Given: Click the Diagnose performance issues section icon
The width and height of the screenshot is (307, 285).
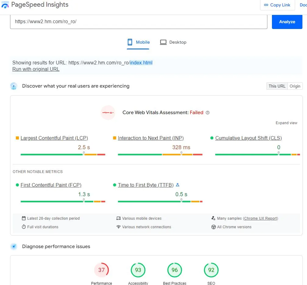Looking at the screenshot, I should point(14,247).
